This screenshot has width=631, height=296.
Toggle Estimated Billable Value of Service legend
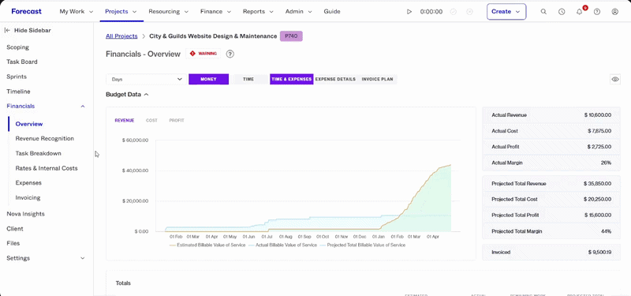pos(207,245)
